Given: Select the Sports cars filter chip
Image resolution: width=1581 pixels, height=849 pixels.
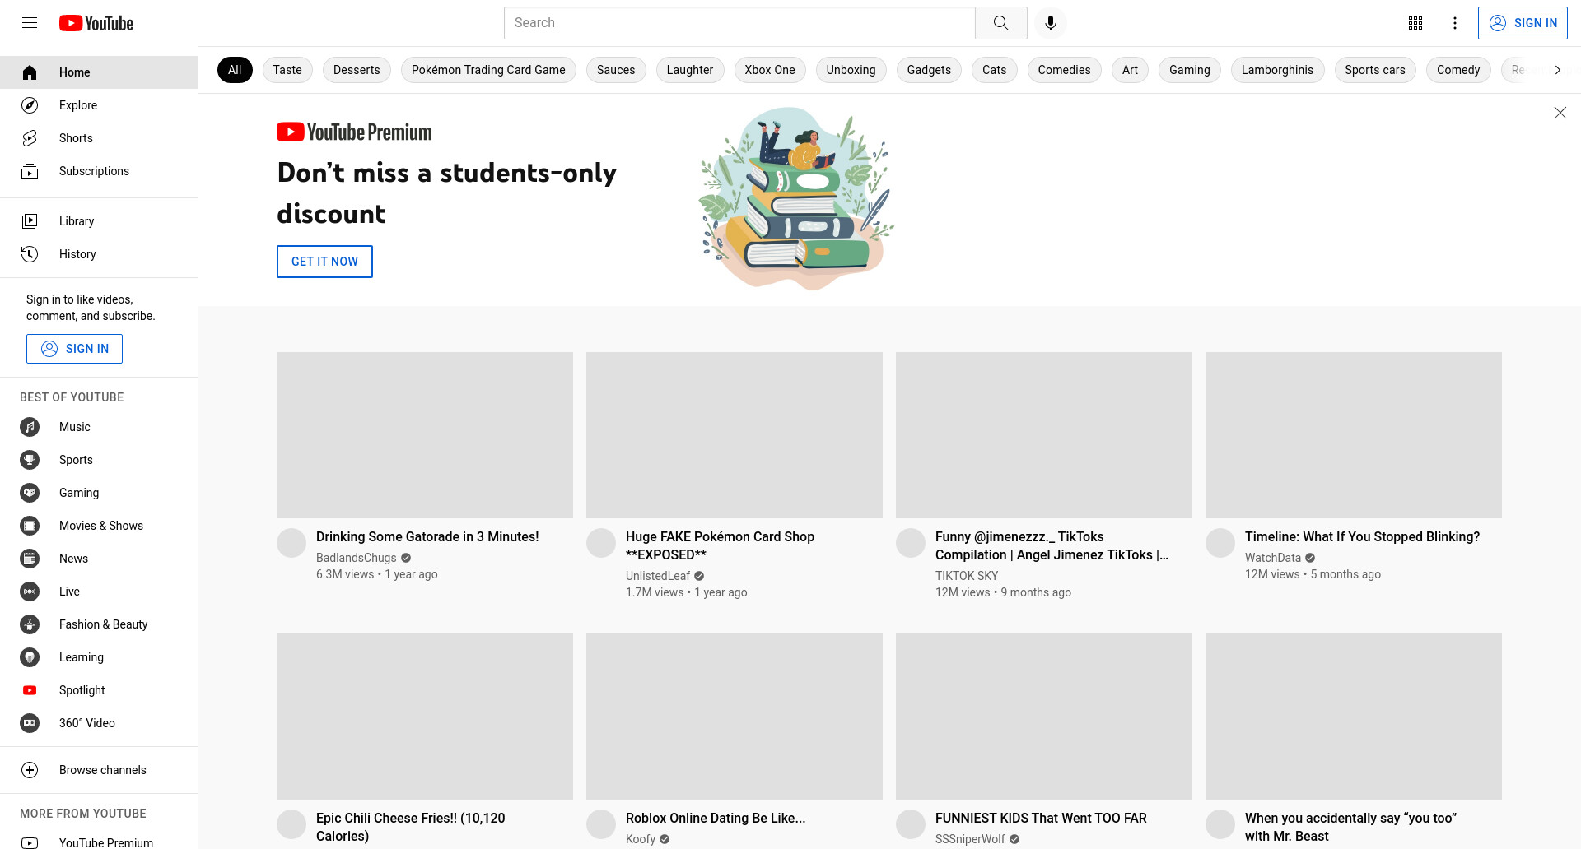Looking at the screenshot, I should point(1375,70).
